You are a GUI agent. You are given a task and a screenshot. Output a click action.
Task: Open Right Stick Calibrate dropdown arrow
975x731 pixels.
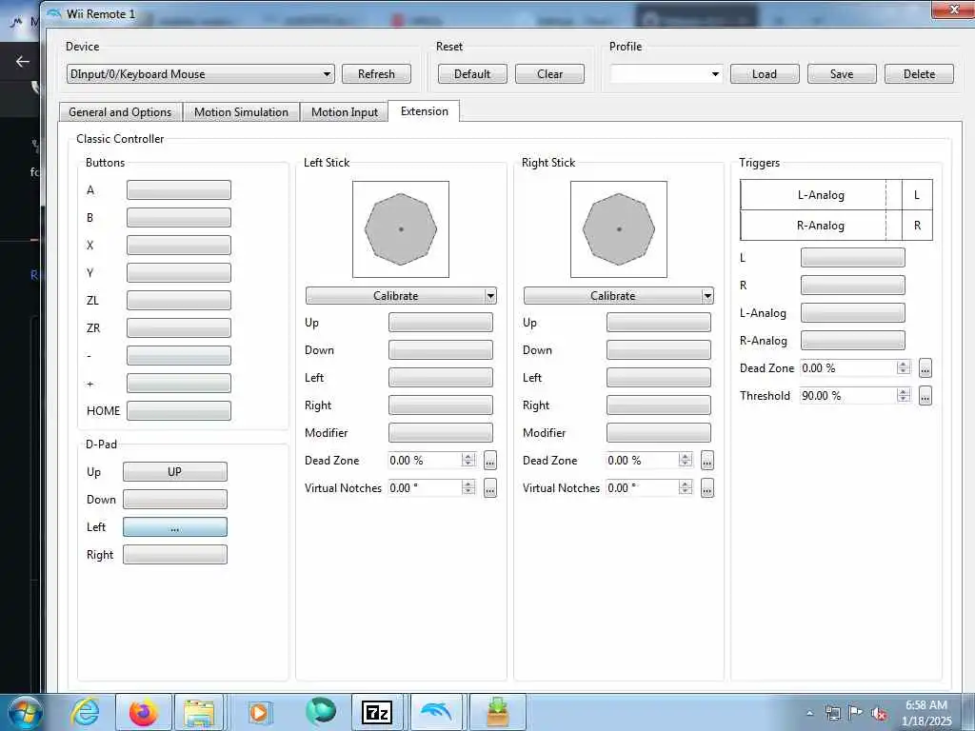[x=707, y=296]
